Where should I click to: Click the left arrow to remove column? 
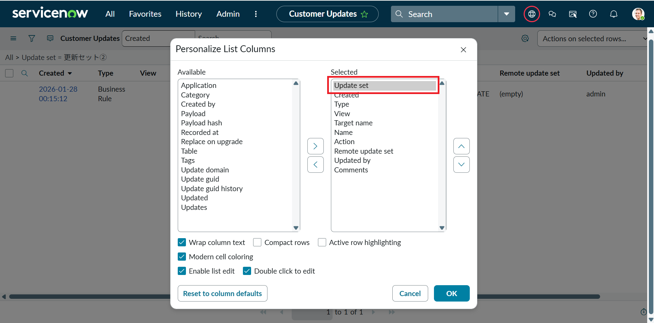click(x=315, y=165)
